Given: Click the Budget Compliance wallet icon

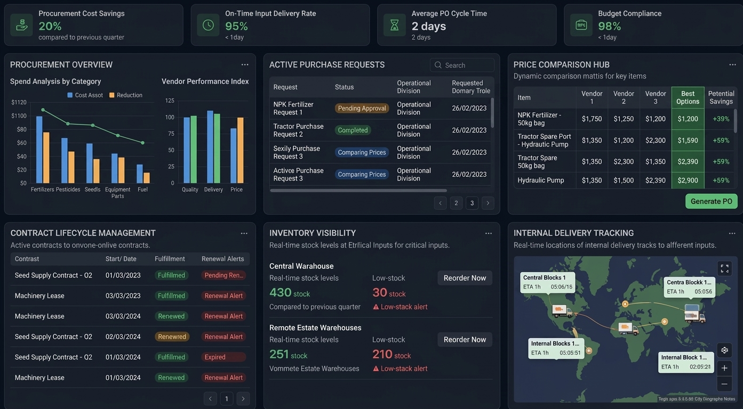Looking at the screenshot, I should (x=581, y=25).
